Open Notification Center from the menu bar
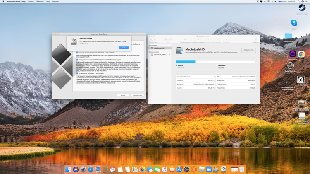Viewport: 310px width, 174px height. pyautogui.click(x=307, y=2)
